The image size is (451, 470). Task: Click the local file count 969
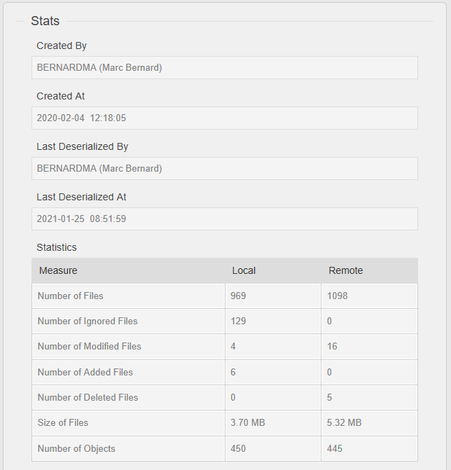click(238, 296)
